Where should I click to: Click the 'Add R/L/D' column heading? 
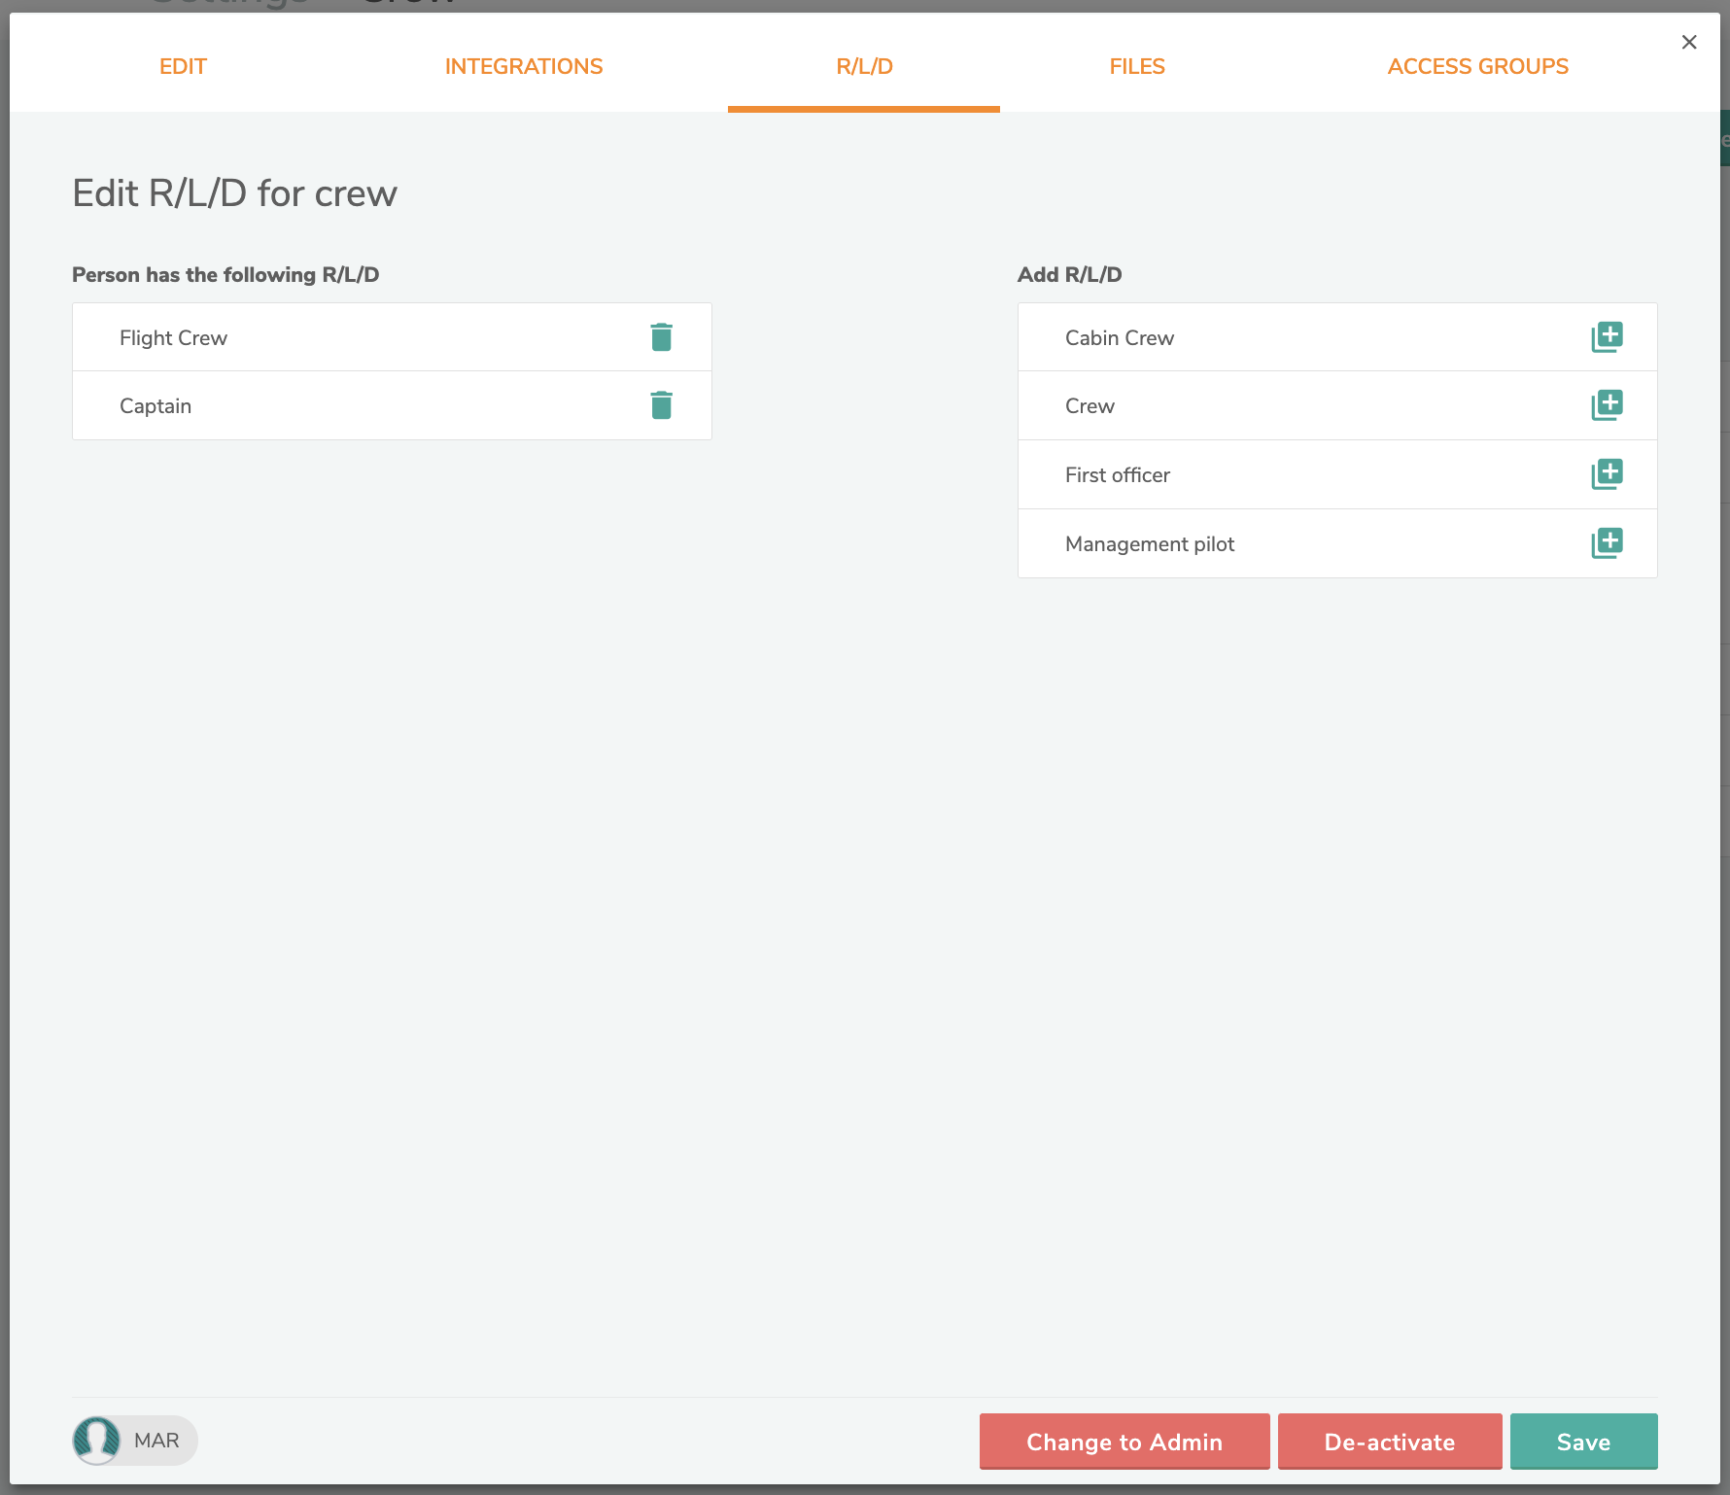click(x=1069, y=274)
